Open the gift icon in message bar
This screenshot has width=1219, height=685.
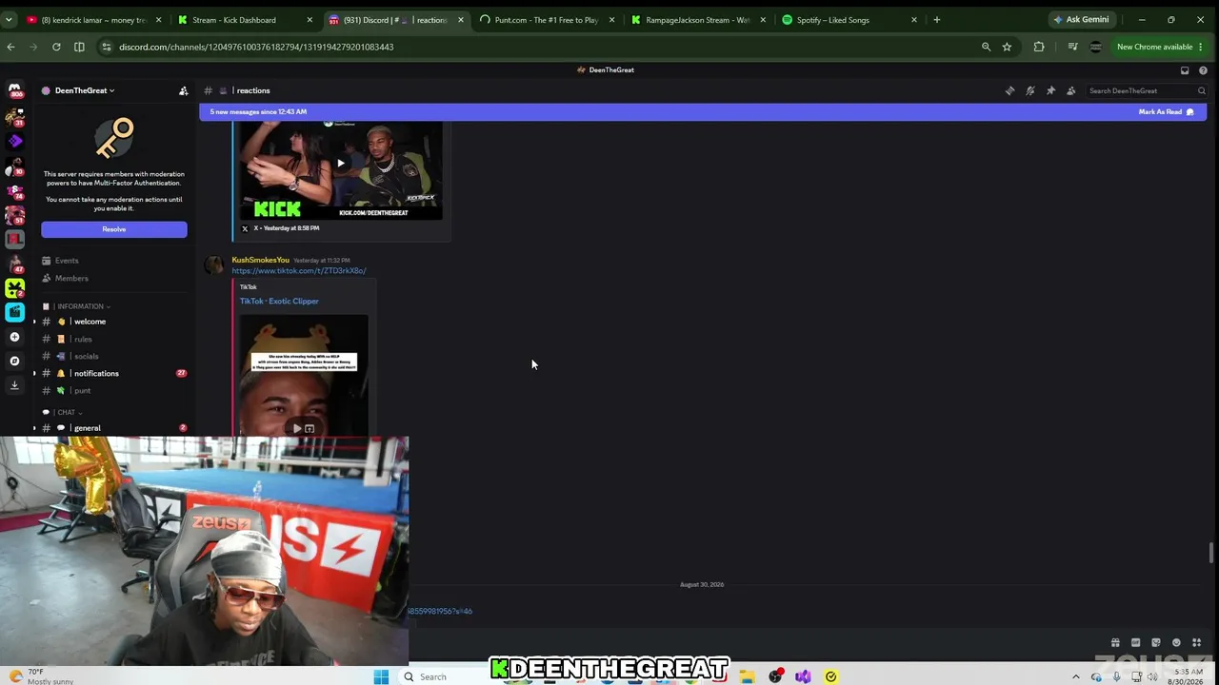(x=1115, y=643)
